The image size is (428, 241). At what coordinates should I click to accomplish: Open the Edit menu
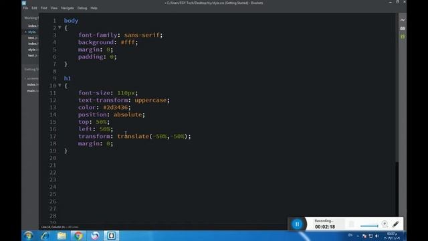tap(34, 8)
